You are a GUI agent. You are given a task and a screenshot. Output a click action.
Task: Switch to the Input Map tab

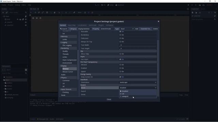(72, 25)
